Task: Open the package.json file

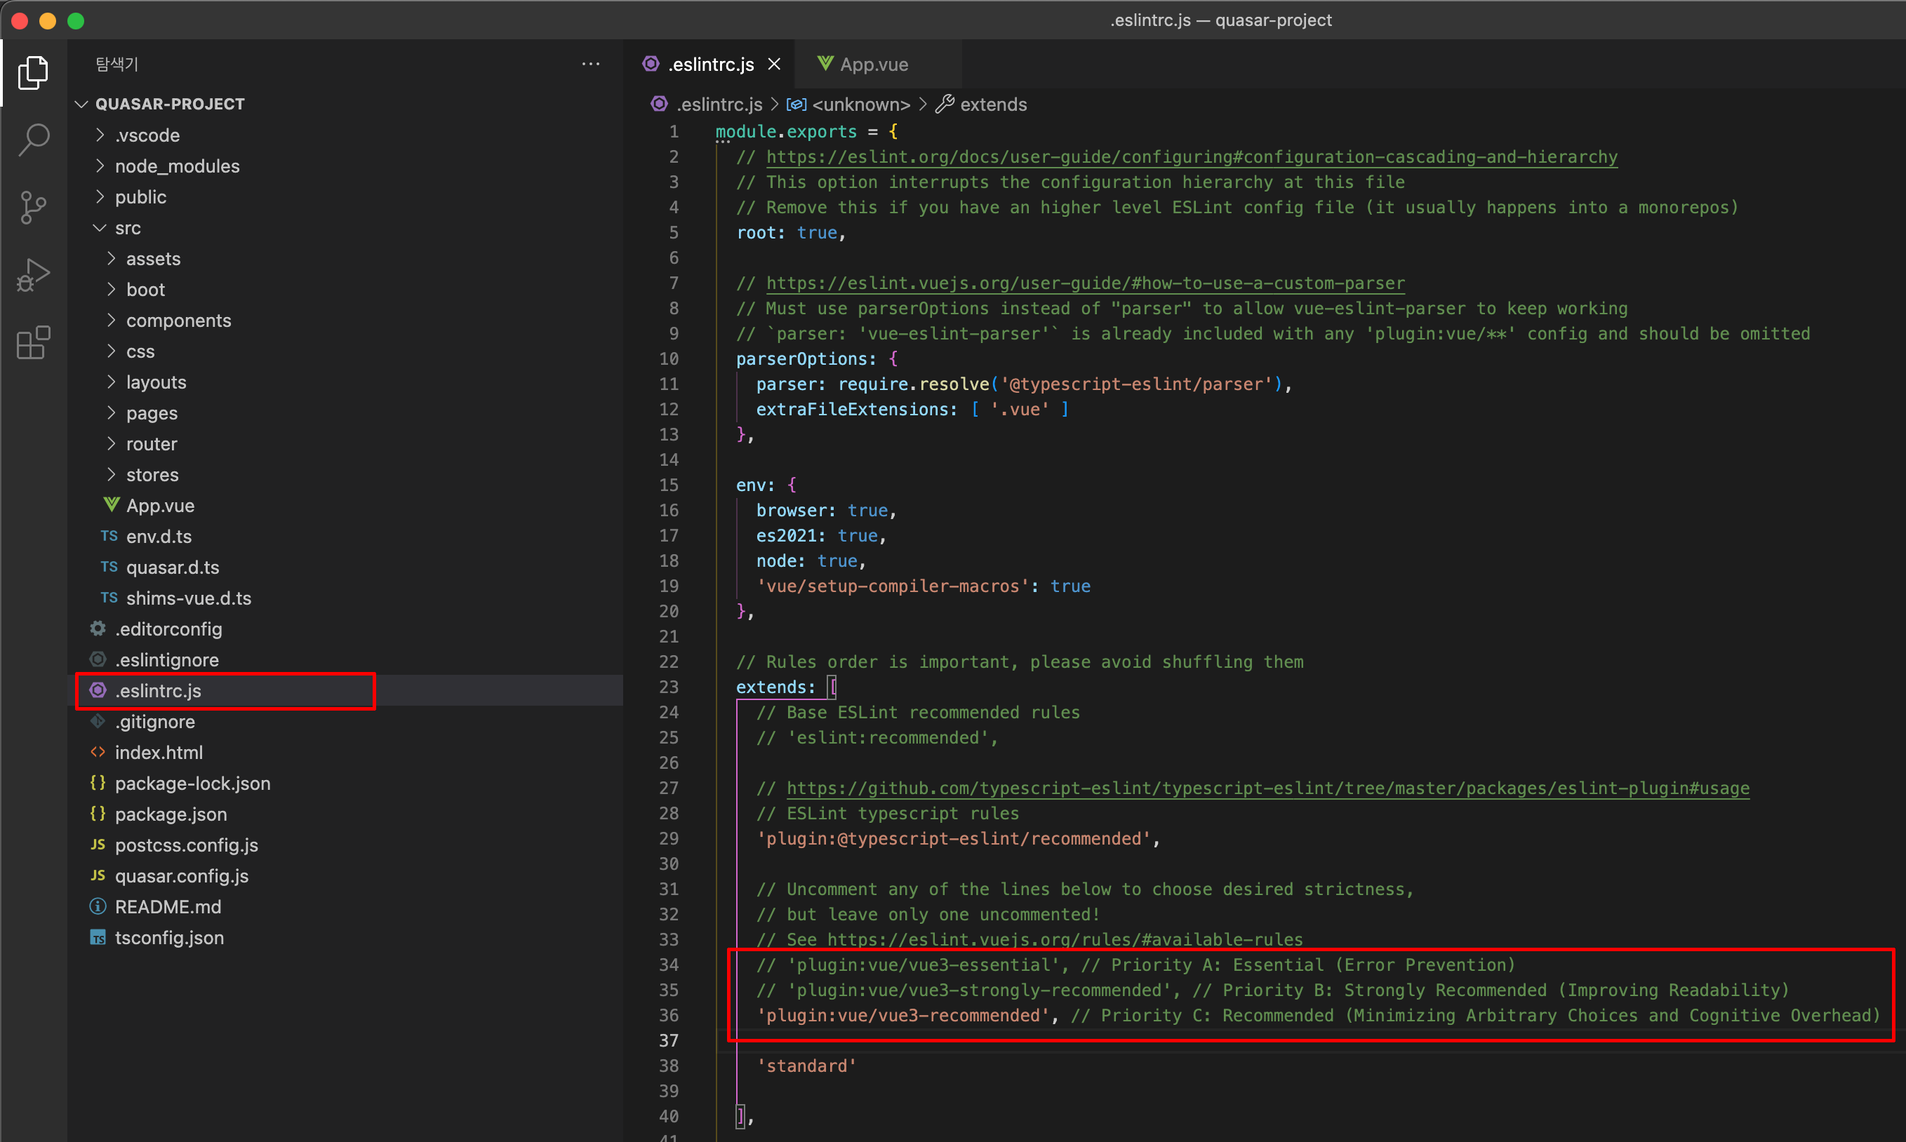Action: click(170, 814)
